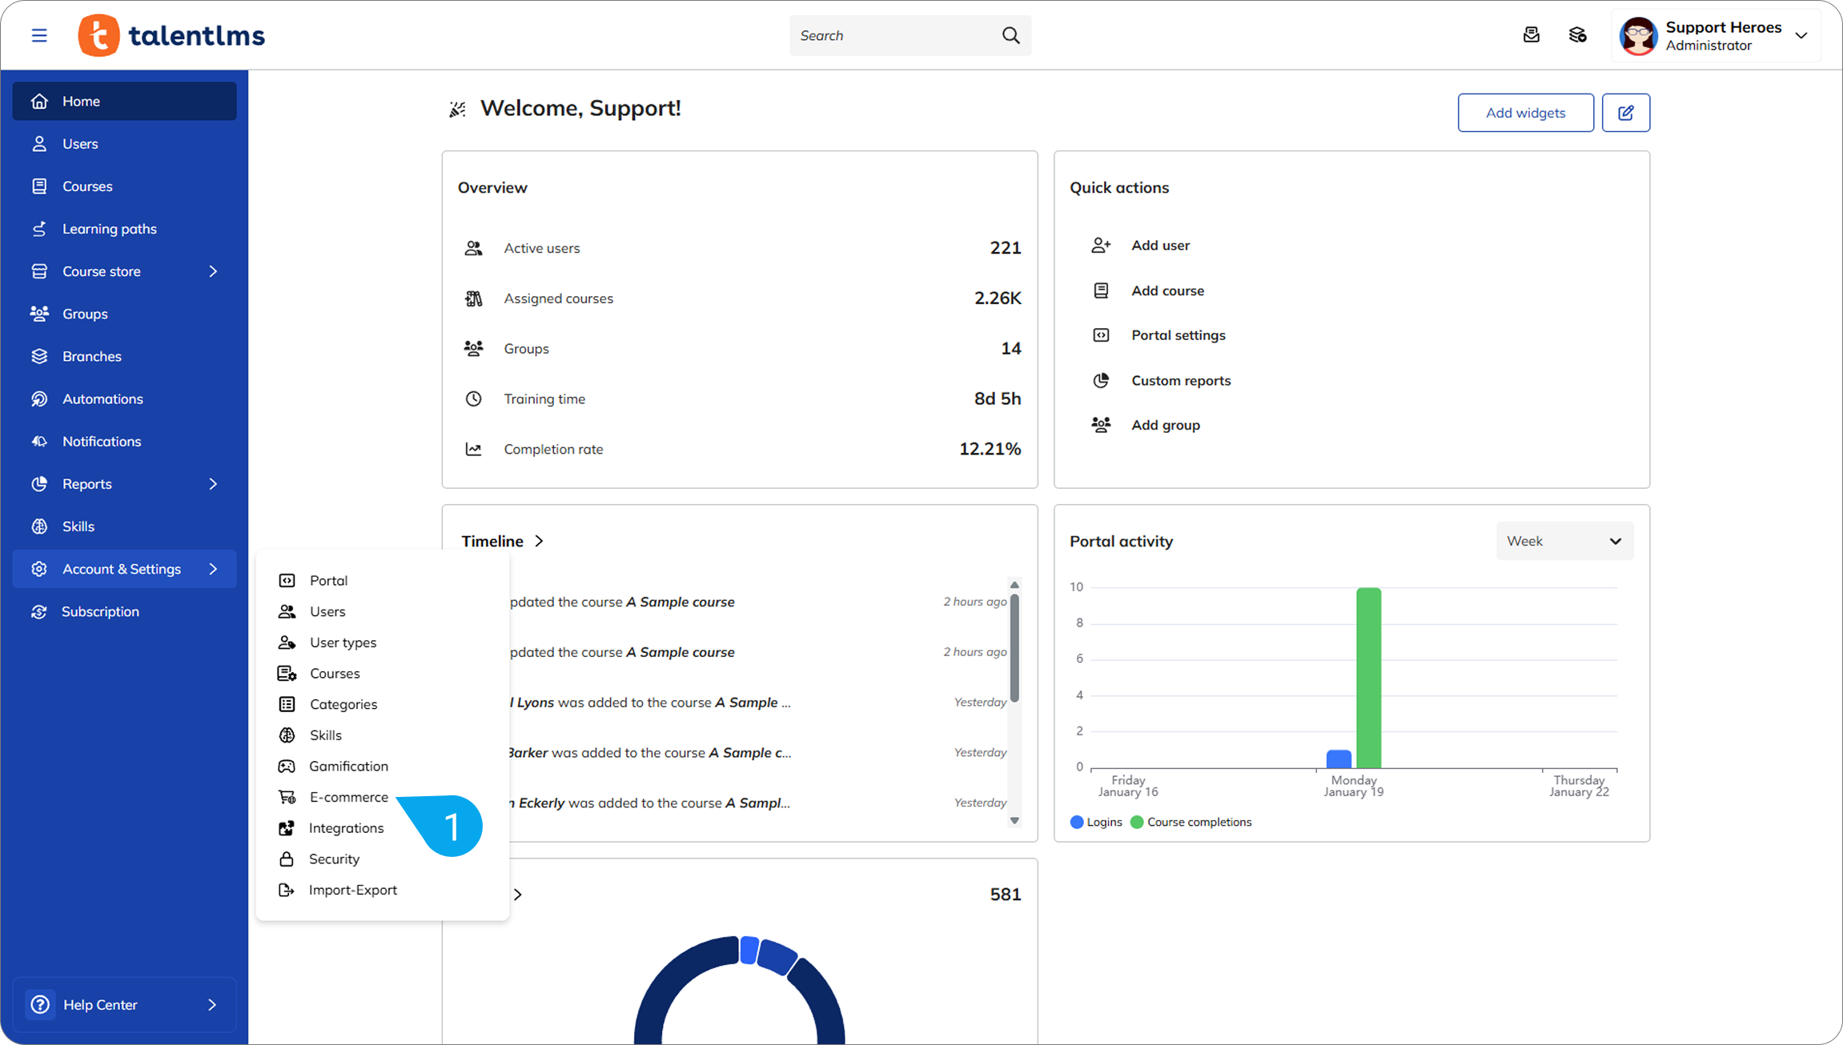Click the Add widgets button
1843x1045 pixels.
click(x=1525, y=113)
